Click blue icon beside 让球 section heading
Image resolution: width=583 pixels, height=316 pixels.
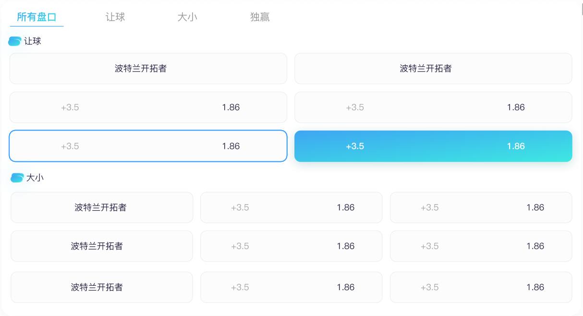click(15, 41)
